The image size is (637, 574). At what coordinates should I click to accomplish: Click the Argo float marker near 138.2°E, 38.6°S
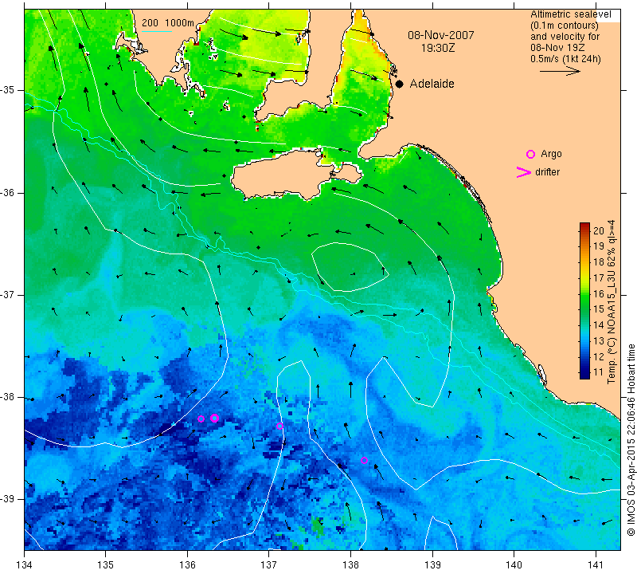(364, 460)
